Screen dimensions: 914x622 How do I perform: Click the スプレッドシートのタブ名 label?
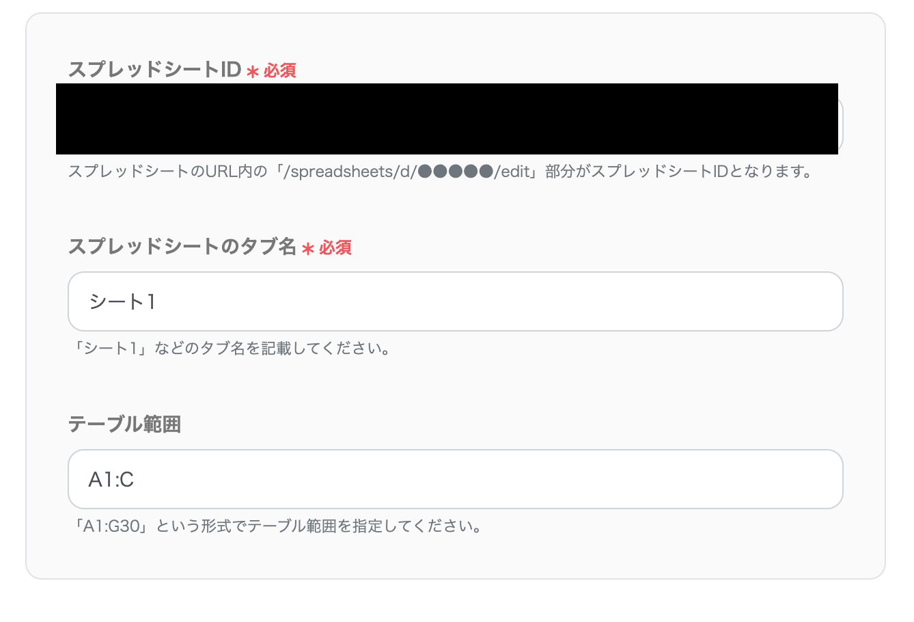click(x=181, y=247)
